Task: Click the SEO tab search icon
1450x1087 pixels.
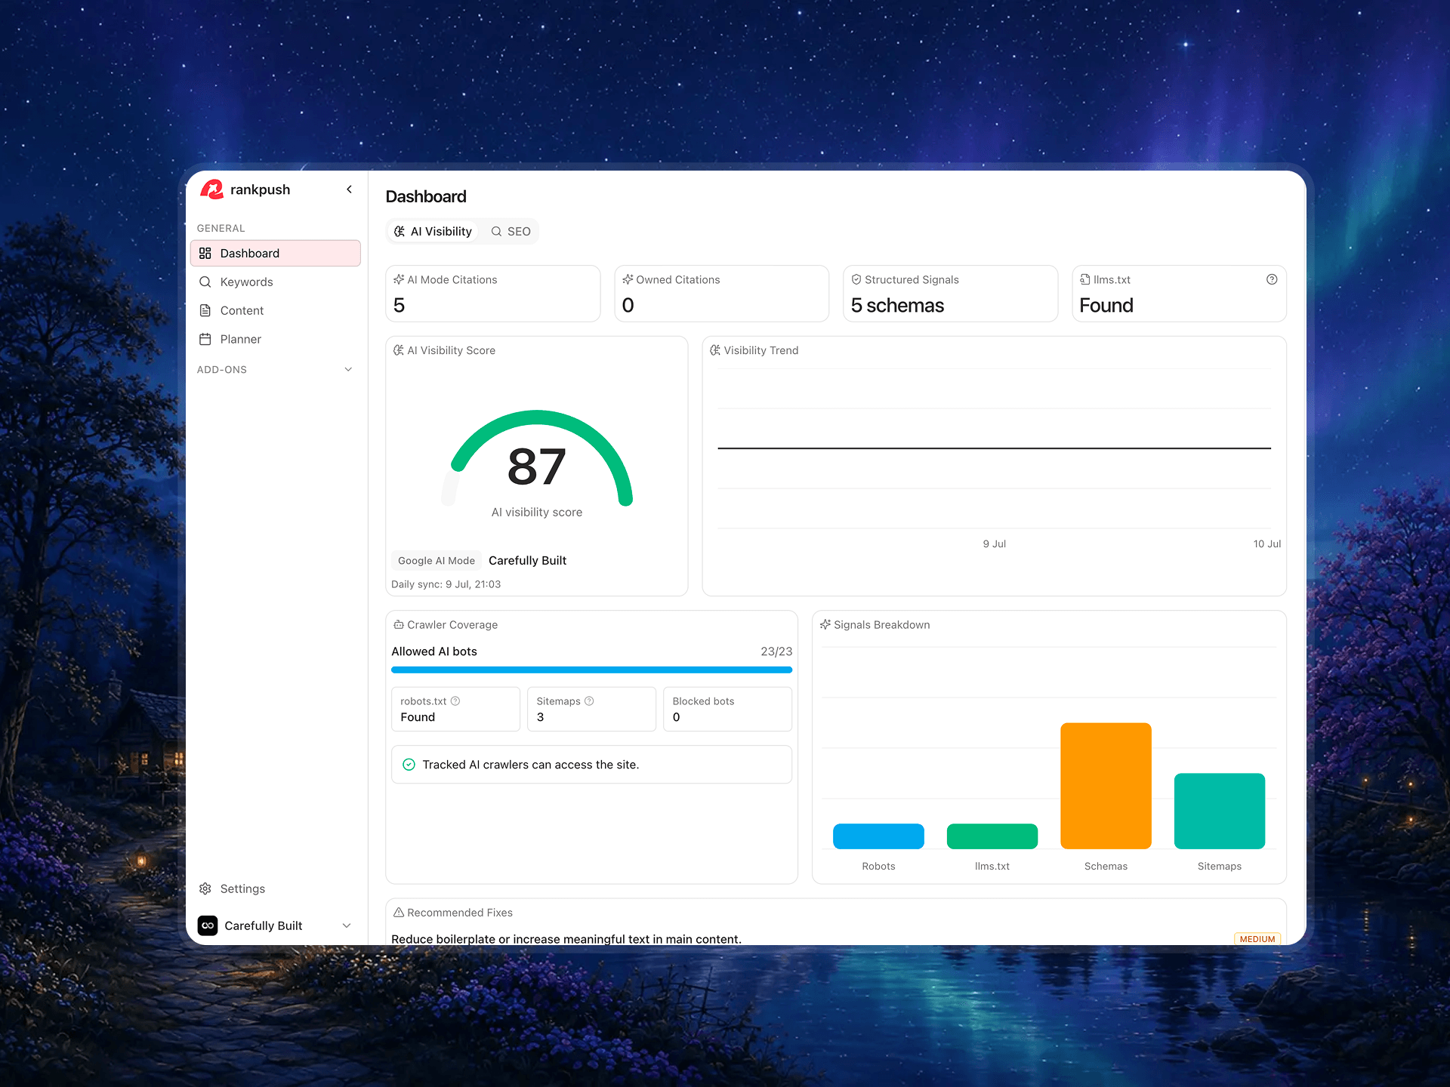Action: 496,232
